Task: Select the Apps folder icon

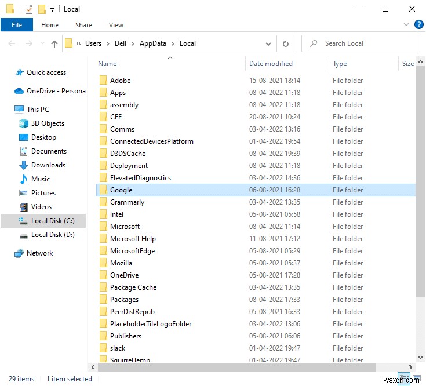Action: pyautogui.click(x=103, y=92)
